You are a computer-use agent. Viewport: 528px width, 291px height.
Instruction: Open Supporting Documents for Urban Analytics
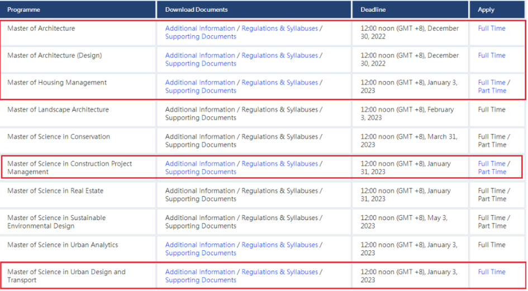tap(201, 253)
